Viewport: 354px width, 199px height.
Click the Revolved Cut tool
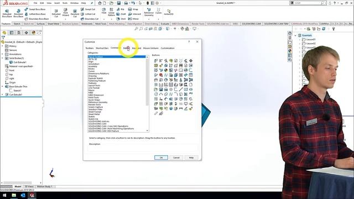pyautogui.click(x=75, y=13)
